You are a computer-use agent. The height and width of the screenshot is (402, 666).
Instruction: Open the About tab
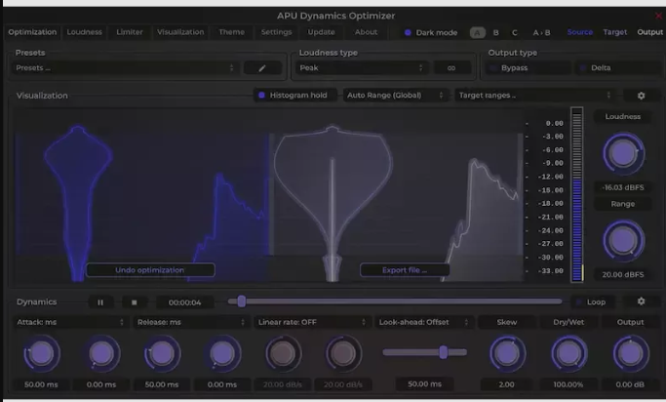pyautogui.click(x=366, y=32)
